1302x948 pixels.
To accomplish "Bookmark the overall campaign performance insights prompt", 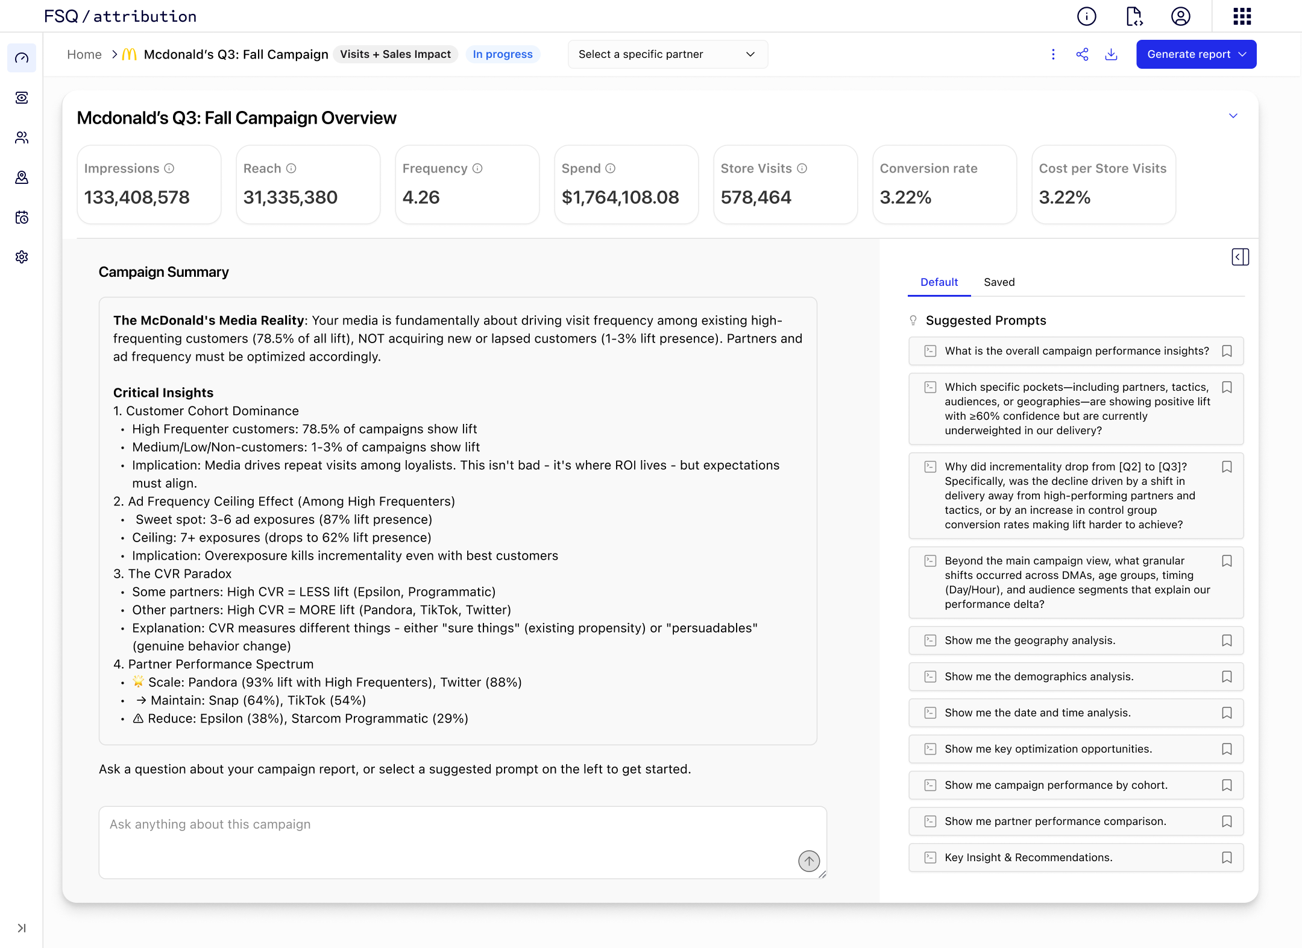I will pyautogui.click(x=1227, y=351).
